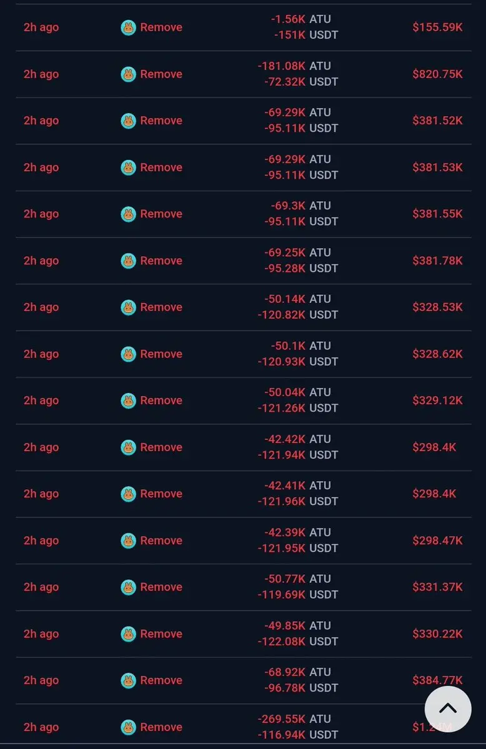Viewport: 486px width, 749px height.
Task: Click PancakeSwap icon in $381.78K row
Action: [128, 261]
